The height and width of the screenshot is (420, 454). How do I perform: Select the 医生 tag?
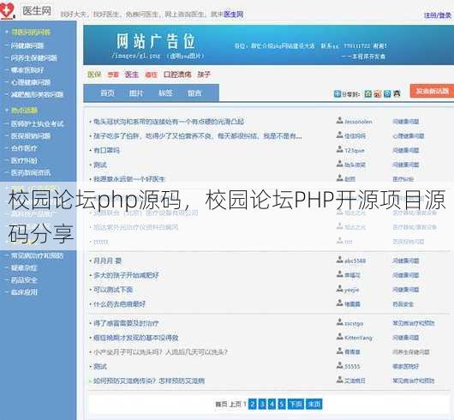131,75
